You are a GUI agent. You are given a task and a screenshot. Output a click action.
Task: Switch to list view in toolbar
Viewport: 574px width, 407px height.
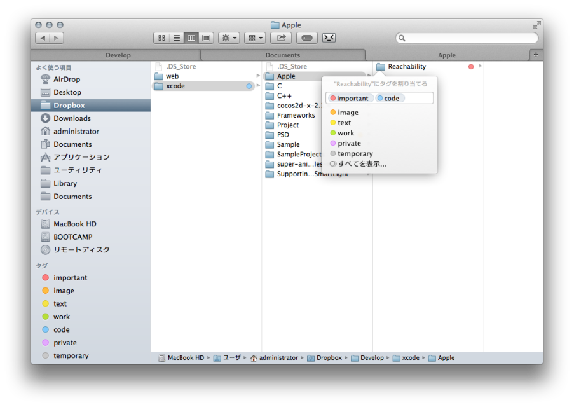point(176,38)
